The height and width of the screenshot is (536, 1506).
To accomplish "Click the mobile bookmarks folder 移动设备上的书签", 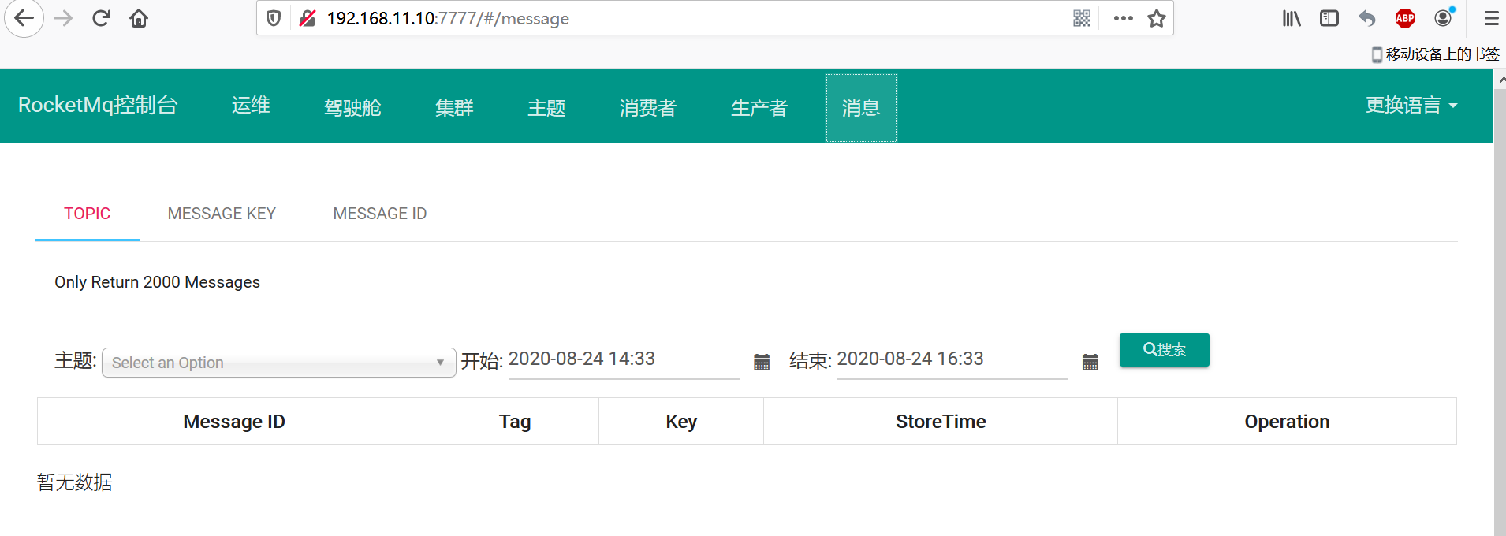I will [1435, 54].
